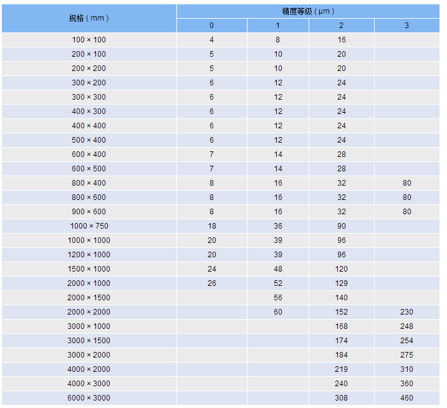Click the 1000 × 750 spec cell
Viewport: 447px width, 408px height.
point(89,226)
